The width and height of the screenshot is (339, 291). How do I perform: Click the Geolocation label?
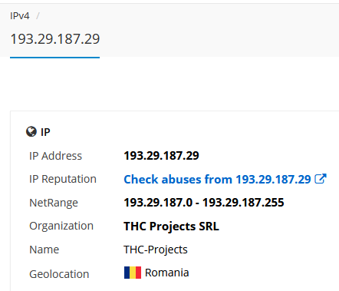tap(59, 274)
